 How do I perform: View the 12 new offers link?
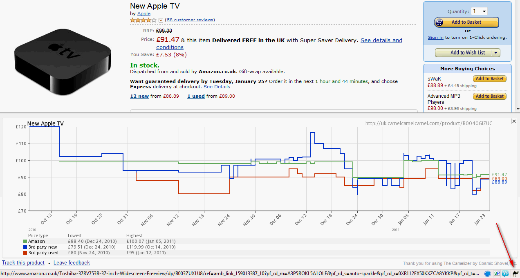(139, 96)
